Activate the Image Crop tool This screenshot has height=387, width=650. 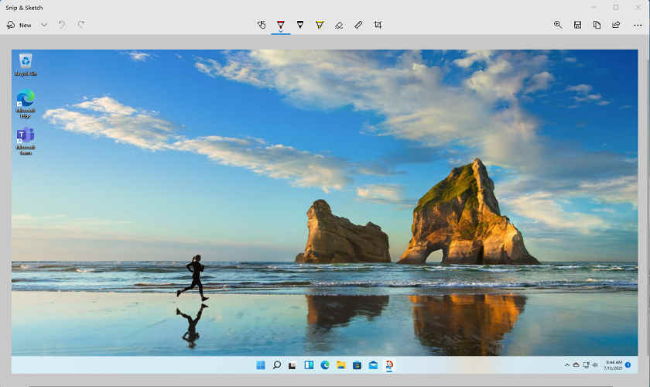tap(378, 25)
